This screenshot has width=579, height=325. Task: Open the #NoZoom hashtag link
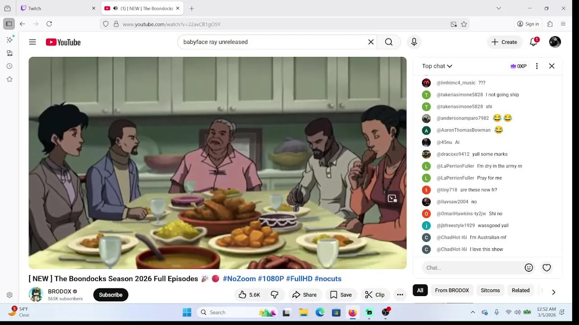[239, 279]
